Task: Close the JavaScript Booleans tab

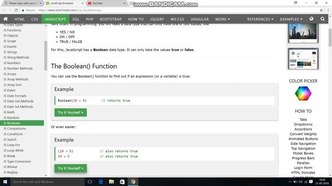Action: (82, 3)
